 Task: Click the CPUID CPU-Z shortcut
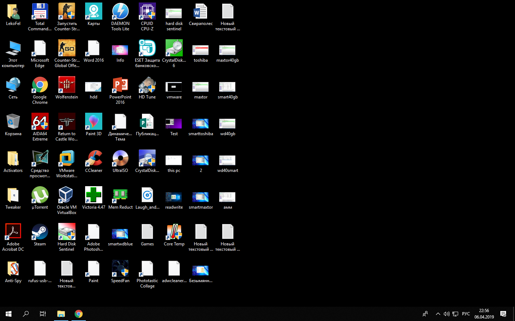pyautogui.click(x=147, y=11)
